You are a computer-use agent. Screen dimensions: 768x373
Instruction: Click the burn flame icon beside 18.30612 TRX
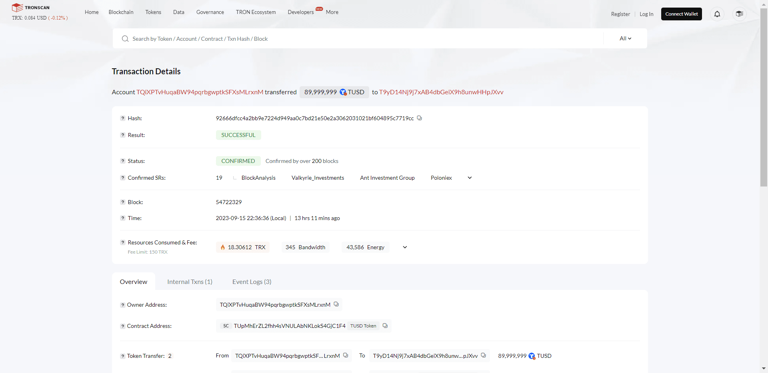point(223,247)
